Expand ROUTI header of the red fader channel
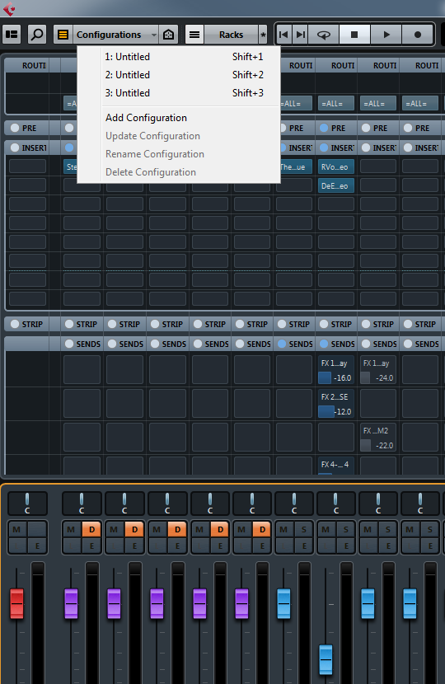 27,65
